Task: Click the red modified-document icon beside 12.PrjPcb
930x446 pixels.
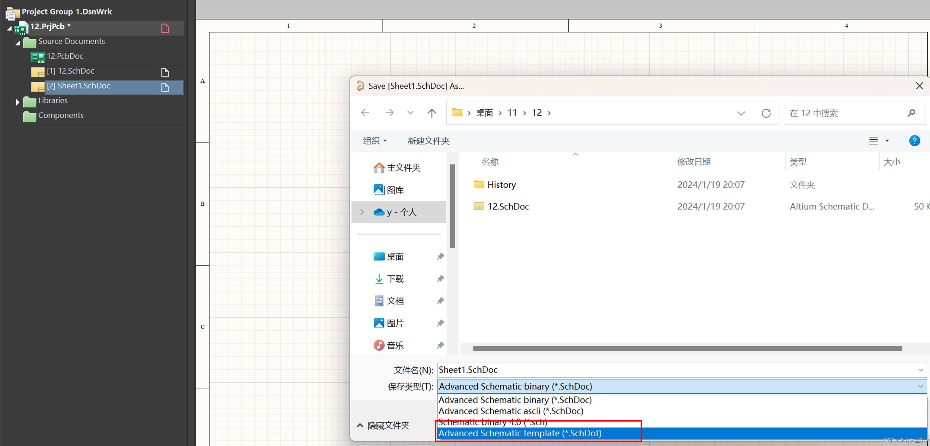Action: (165, 28)
